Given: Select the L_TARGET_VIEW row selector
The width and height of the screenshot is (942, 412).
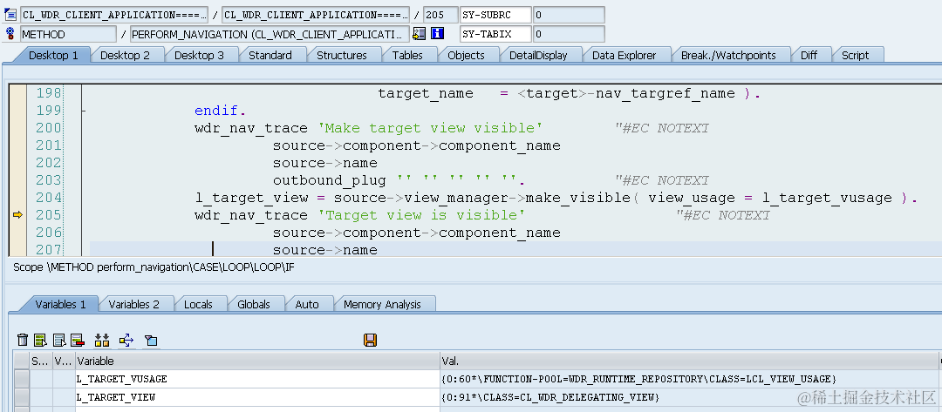Looking at the screenshot, I should click(22, 397).
